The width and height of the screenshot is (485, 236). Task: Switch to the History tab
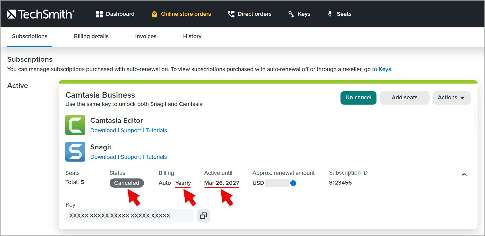tap(192, 37)
